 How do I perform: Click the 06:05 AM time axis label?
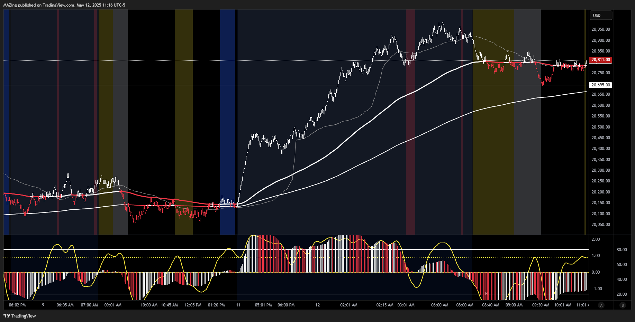point(65,305)
